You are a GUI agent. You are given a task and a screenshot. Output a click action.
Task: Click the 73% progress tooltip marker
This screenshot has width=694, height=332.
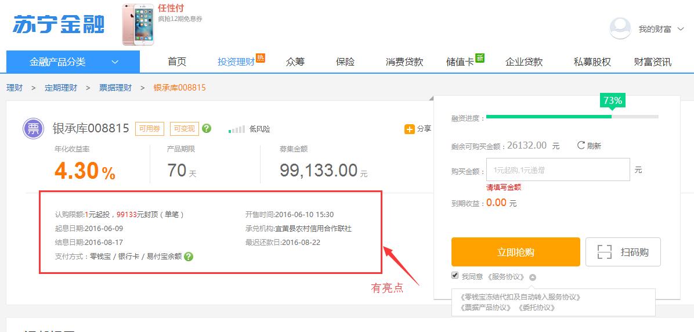[x=613, y=102]
